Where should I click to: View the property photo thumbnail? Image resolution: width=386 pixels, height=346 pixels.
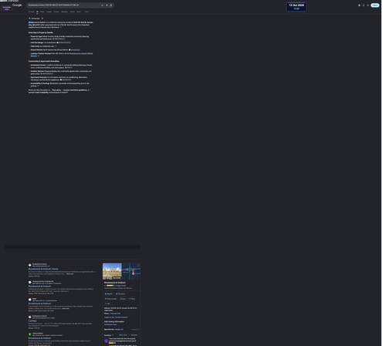[x=112, y=271]
